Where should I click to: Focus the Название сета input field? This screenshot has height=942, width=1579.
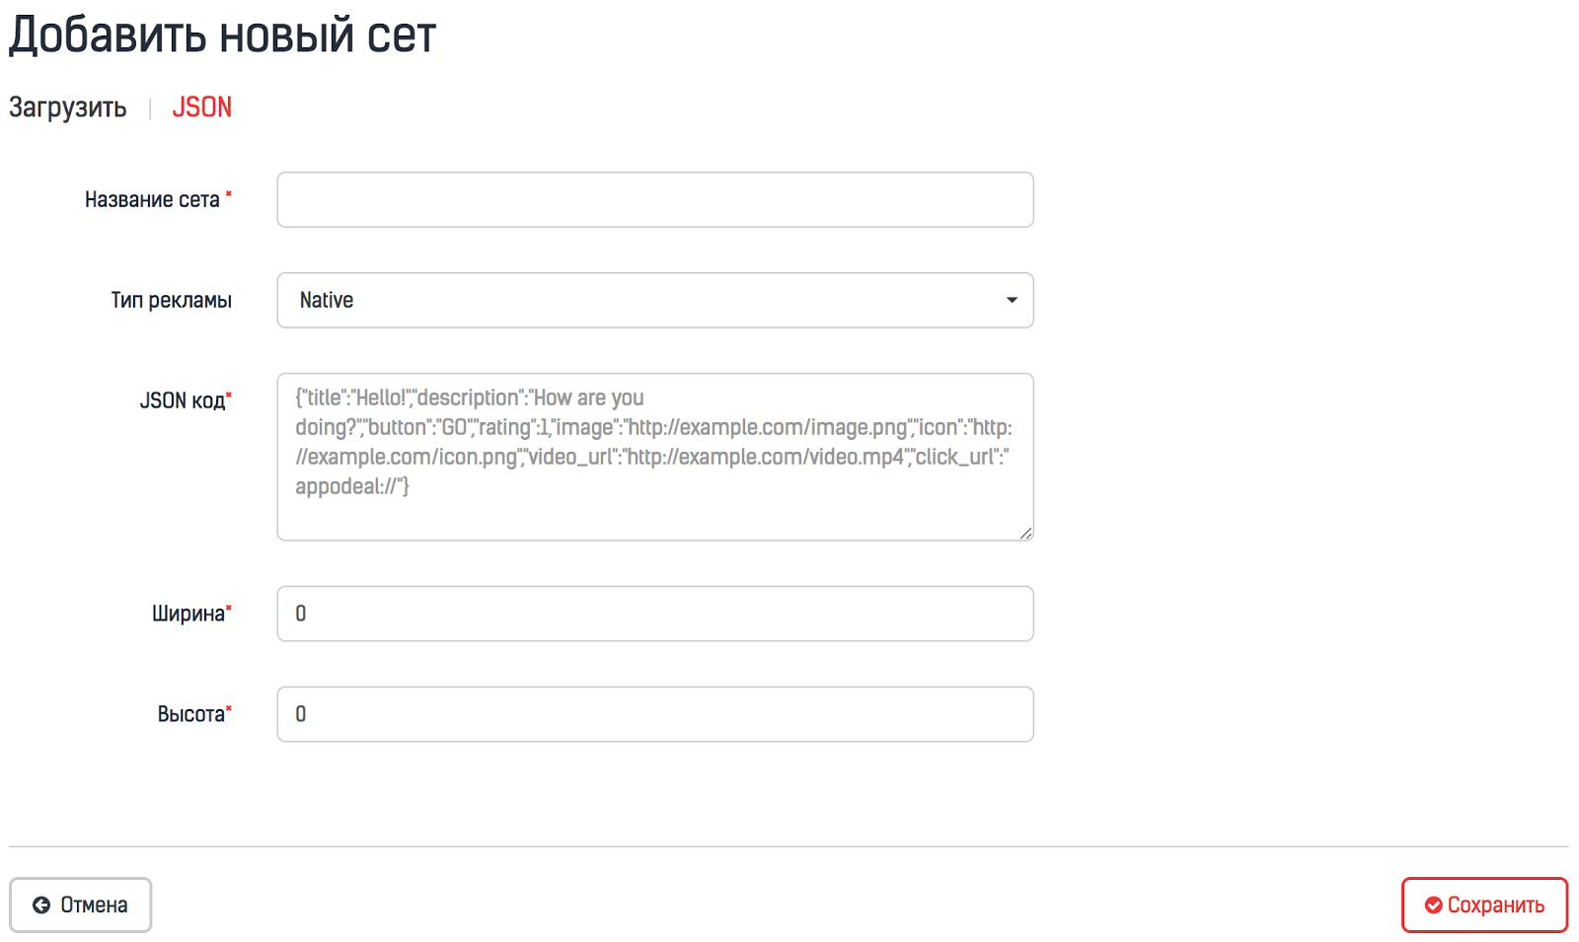(x=654, y=199)
